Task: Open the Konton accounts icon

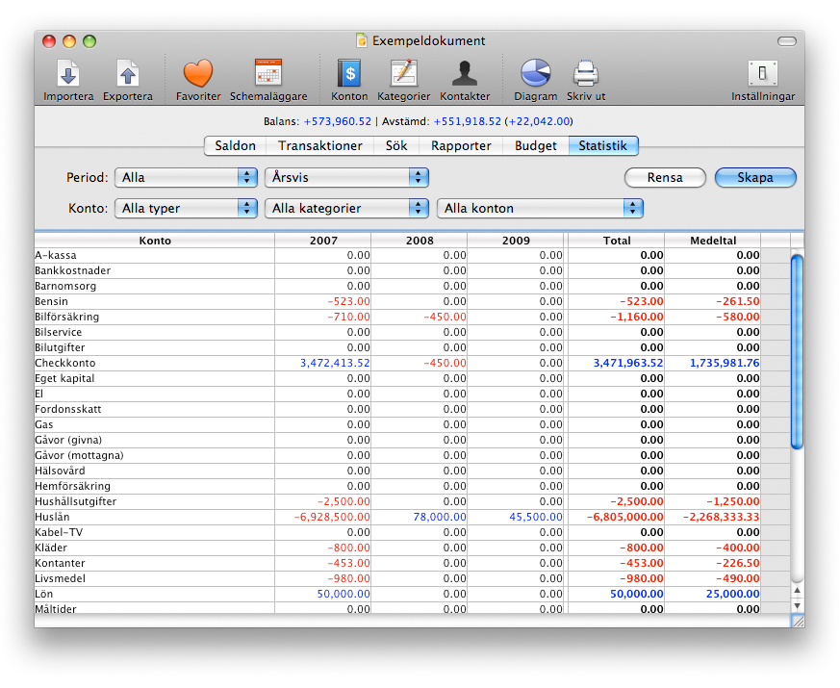Action: [x=349, y=73]
